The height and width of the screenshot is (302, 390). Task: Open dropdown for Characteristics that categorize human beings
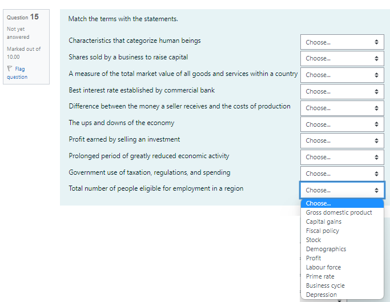(342, 42)
